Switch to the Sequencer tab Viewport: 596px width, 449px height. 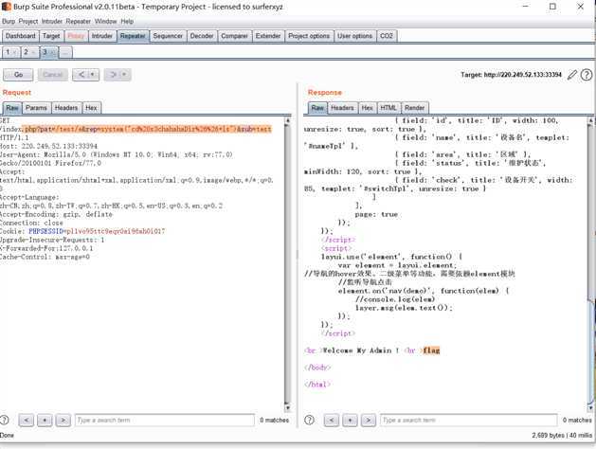(168, 36)
